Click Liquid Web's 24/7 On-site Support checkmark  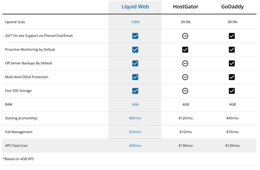135,36
